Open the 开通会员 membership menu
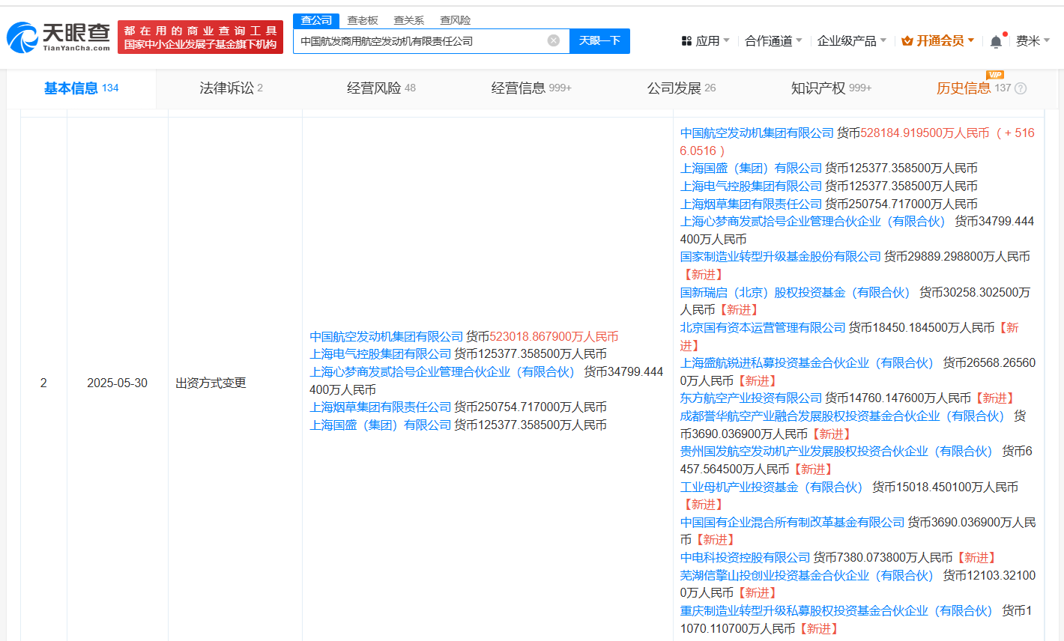1064x641 pixels. coord(938,41)
